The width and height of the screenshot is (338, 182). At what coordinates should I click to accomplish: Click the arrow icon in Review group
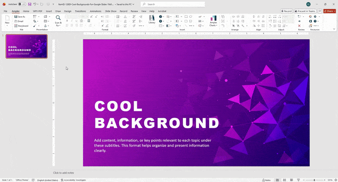point(299,21)
